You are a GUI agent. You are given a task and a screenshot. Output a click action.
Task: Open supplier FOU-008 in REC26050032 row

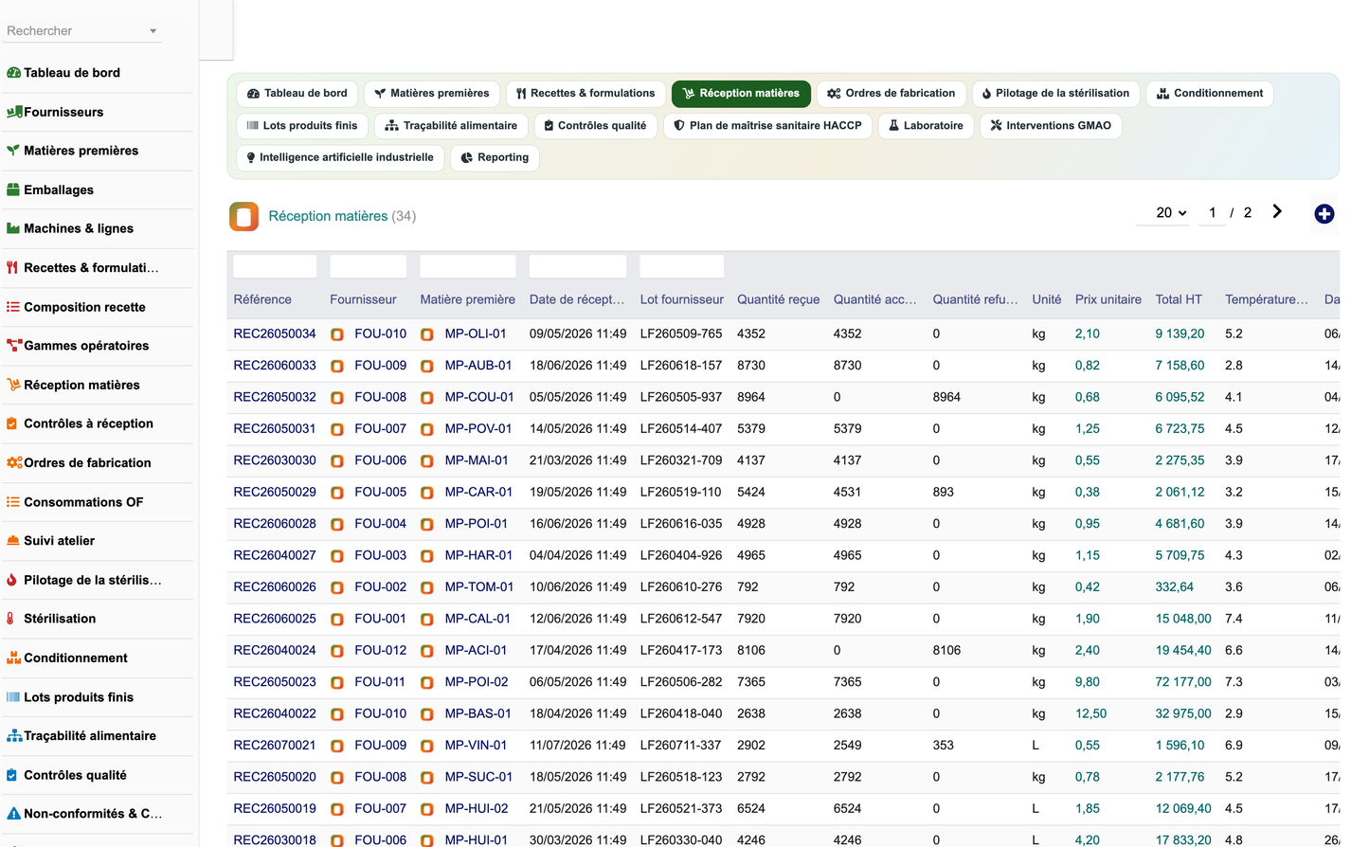[380, 398]
